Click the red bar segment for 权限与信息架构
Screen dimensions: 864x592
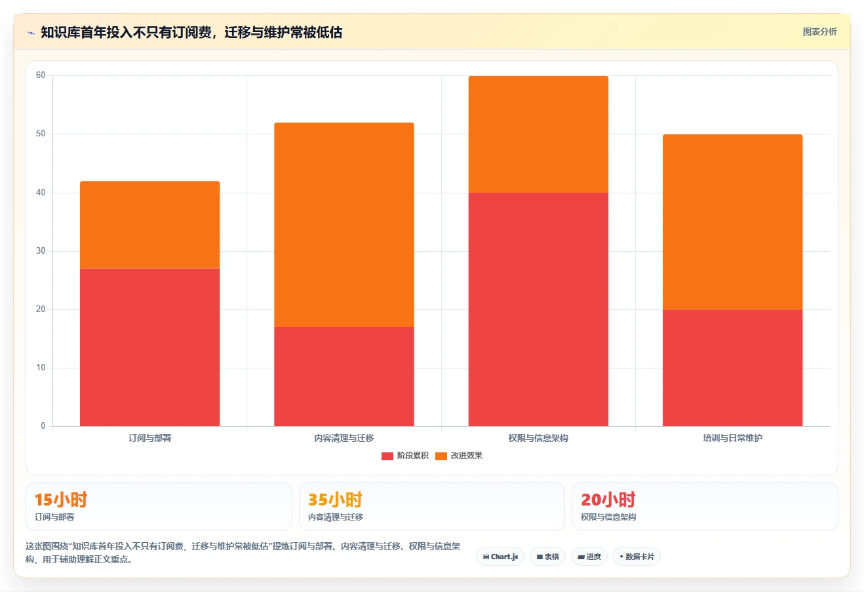tap(538, 309)
